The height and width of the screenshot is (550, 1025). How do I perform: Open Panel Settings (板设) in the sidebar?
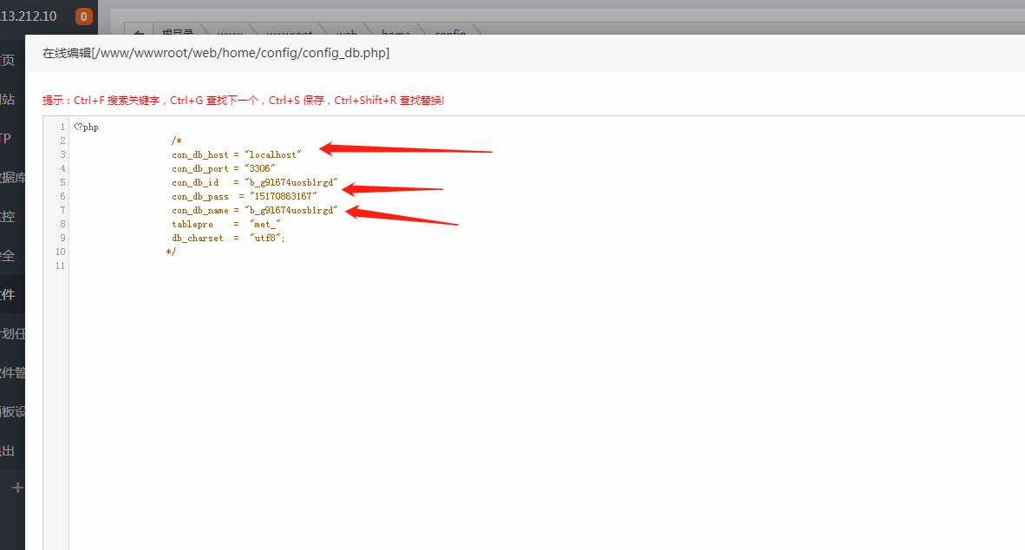click(10, 412)
